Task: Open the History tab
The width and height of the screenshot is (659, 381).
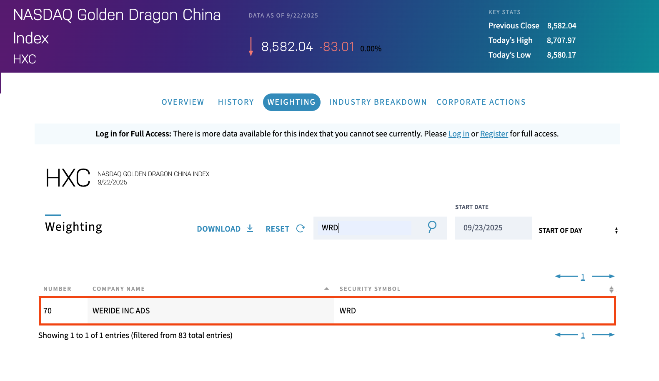Action: coord(236,102)
